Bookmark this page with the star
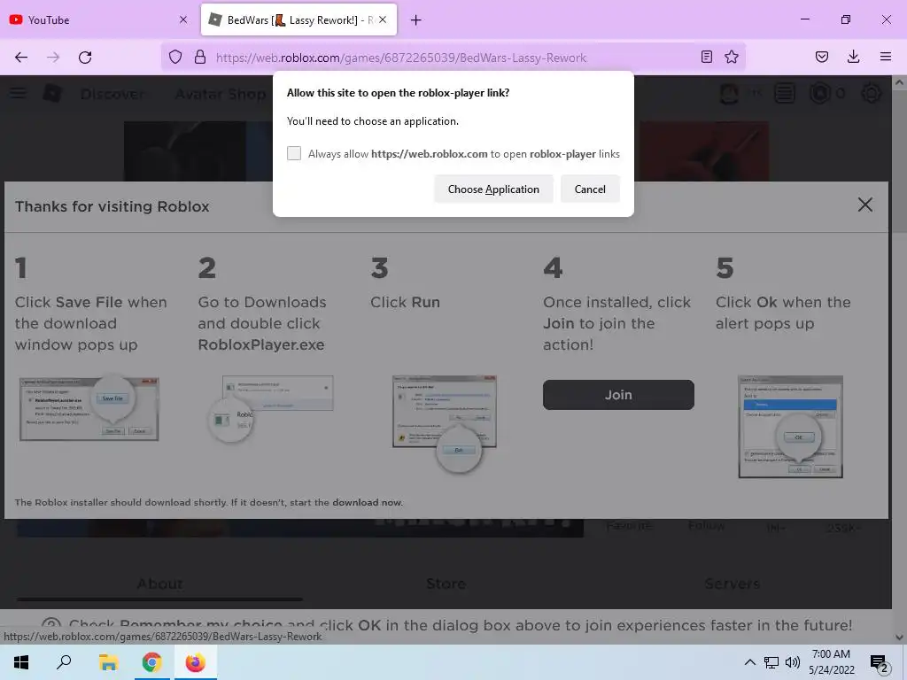 point(732,57)
